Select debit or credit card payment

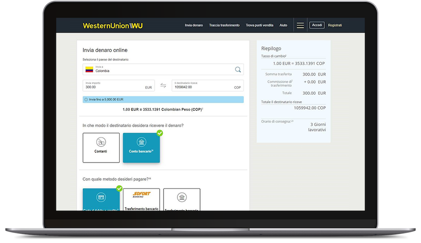pyautogui.click(x=101, y=200)
